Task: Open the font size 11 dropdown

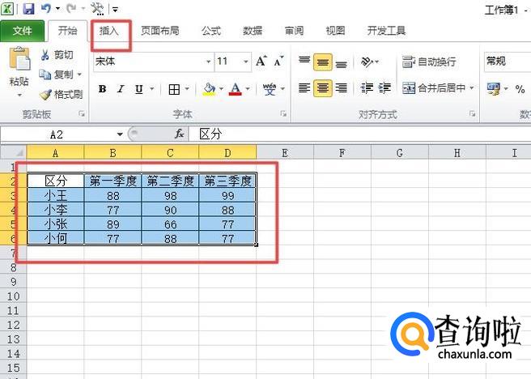Action: point(246,62)
